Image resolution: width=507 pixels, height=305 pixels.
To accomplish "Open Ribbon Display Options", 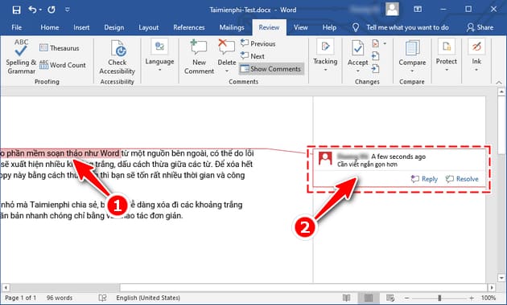I will (x=418, y=9).
